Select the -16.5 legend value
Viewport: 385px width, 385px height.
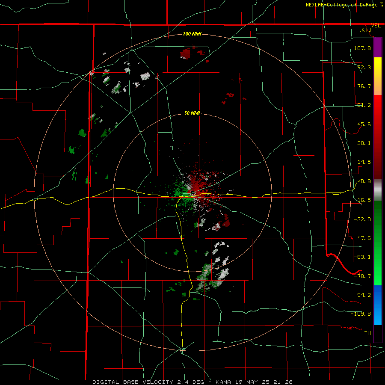tap(362, 200)
